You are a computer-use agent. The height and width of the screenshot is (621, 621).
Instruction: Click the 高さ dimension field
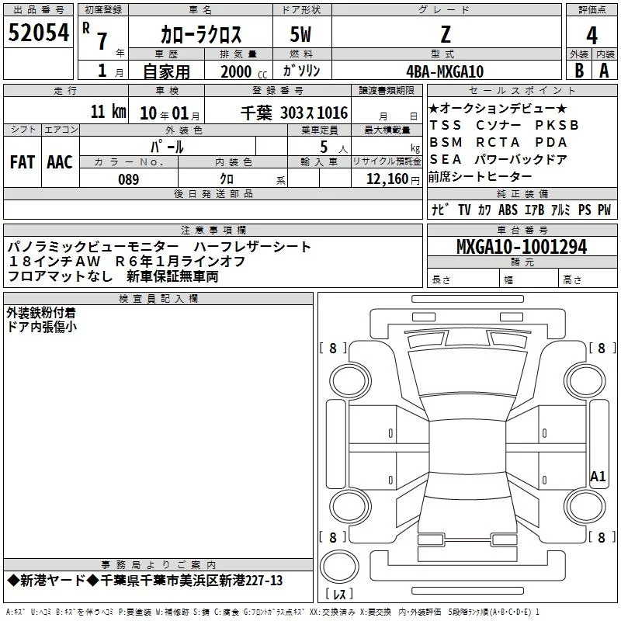point(588,279)
